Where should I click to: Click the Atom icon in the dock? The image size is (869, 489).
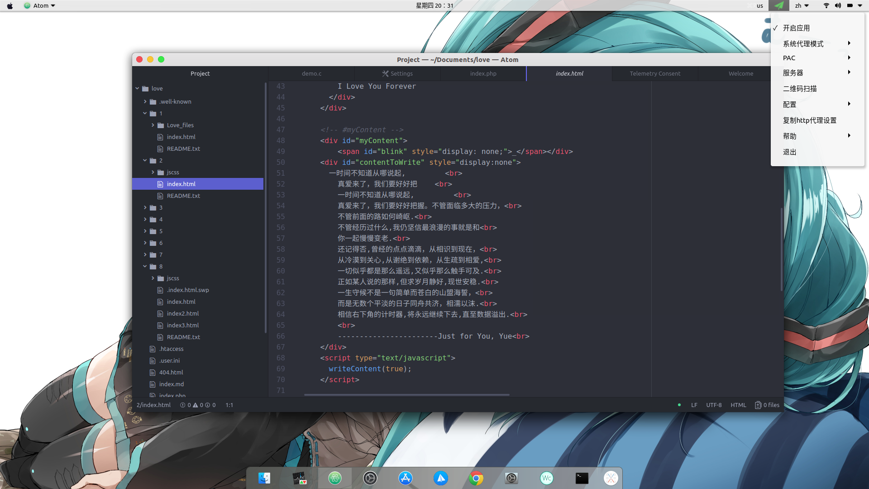[335, 478]
